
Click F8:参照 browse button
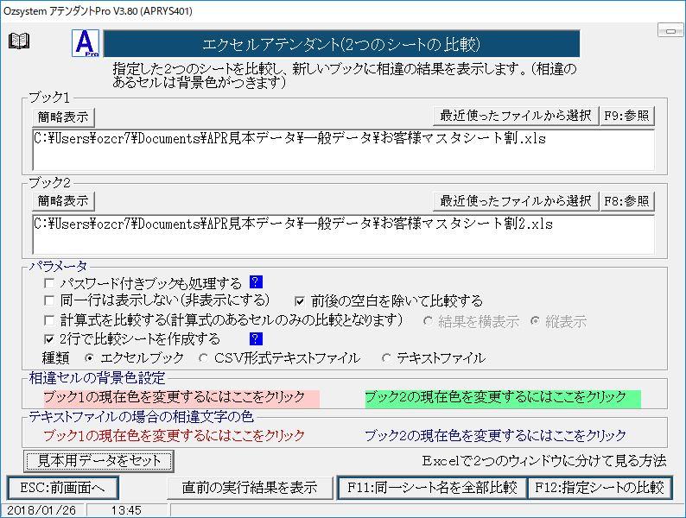pyautogui.click(x=627, y=201)
